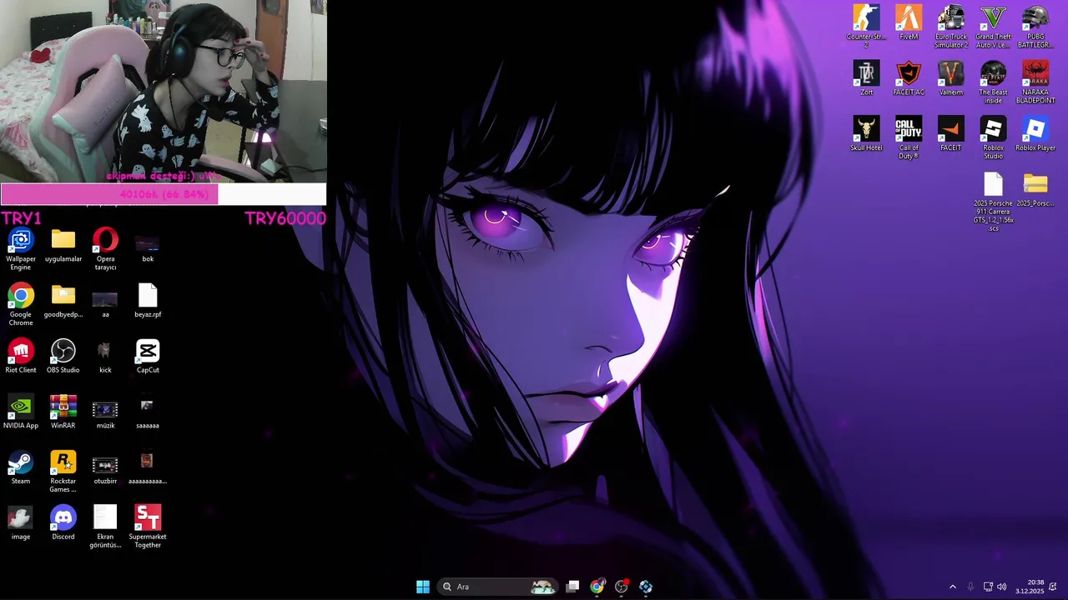Launch Valheim

[x=951, y=79]
